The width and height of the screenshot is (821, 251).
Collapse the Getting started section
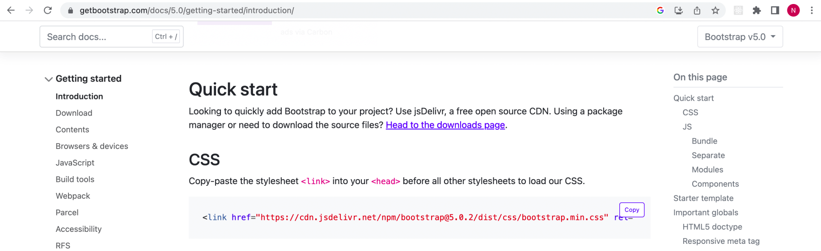pyautogui.click(x=49, y=79)
